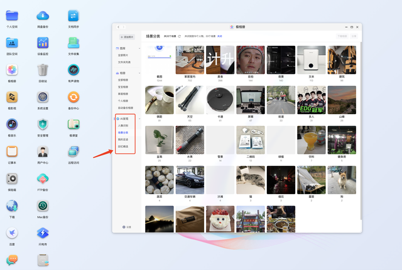Collapse the 相册 sidebar section
Screen dimensions: 402x270
tap(139, 73)
